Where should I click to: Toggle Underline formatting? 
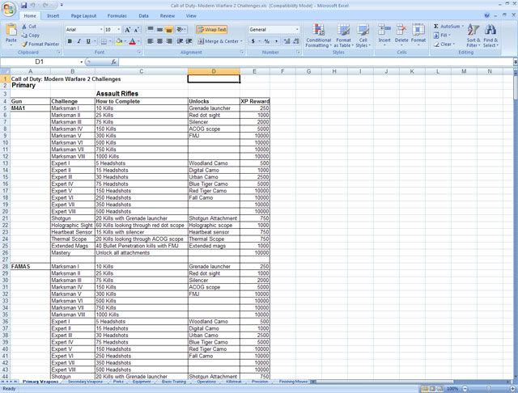point(88,41)
